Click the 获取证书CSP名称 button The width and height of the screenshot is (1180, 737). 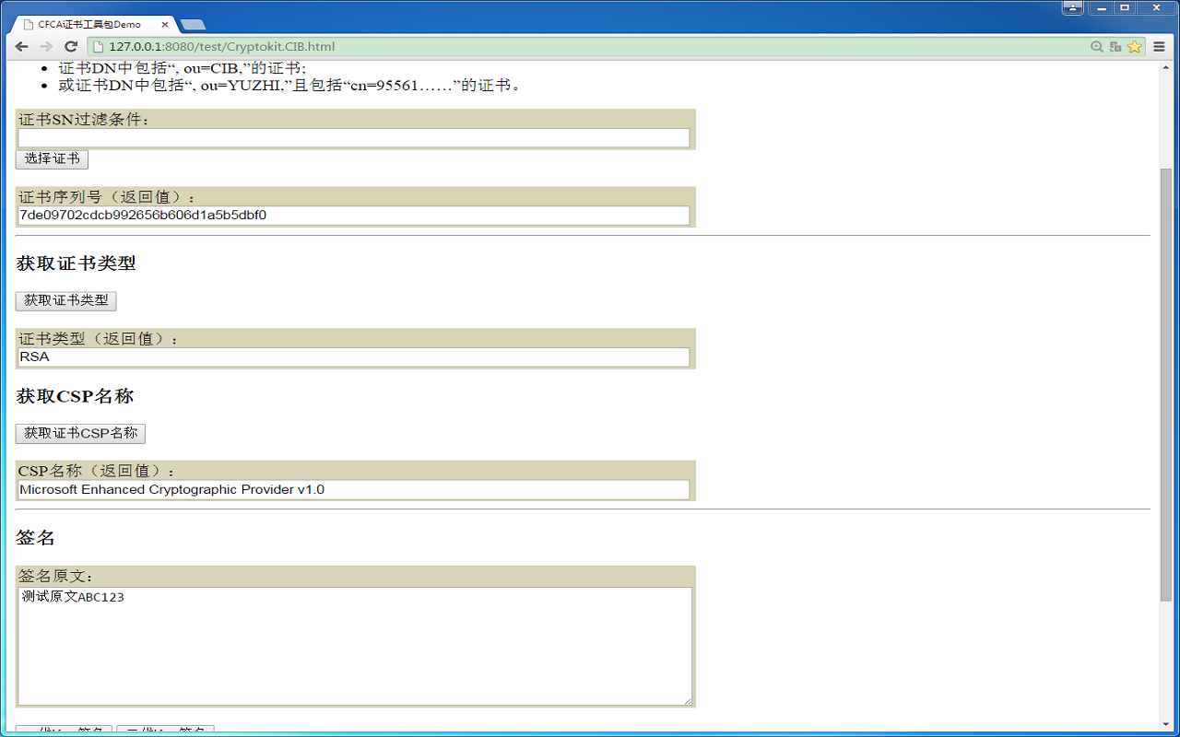(80, 433)
